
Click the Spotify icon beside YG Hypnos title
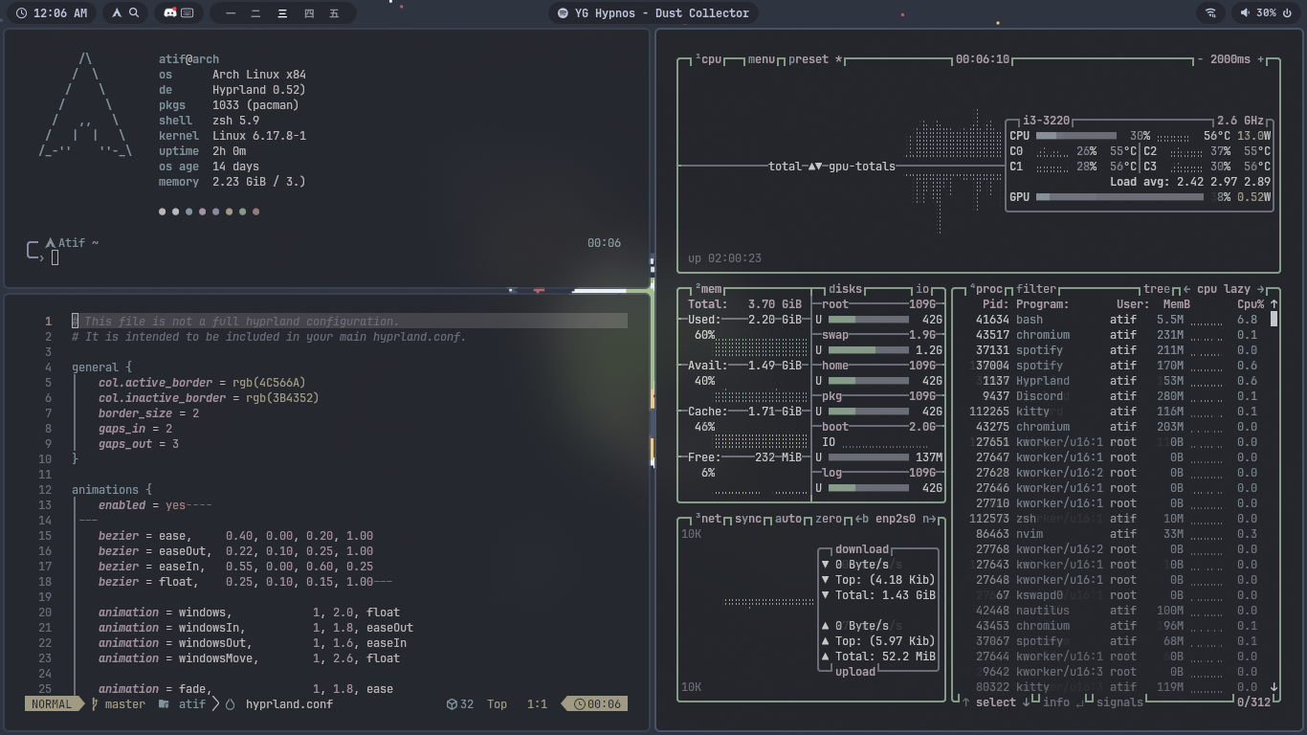pyautogui.click(x=563, y=13)
